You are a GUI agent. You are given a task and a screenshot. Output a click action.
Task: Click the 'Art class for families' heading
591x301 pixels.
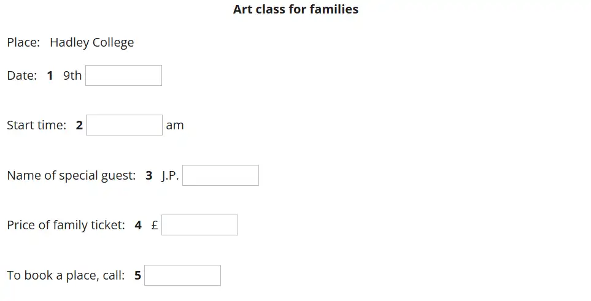[x=296, y=9]
